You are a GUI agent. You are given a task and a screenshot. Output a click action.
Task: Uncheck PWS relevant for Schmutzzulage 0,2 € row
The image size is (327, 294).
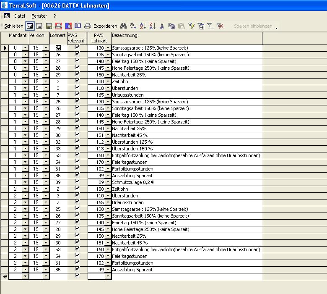point(77,182)
